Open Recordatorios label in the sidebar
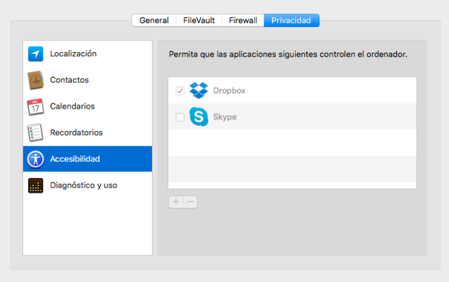The width and height of the screenshot is (449, 282). click(x=76, y=132)
